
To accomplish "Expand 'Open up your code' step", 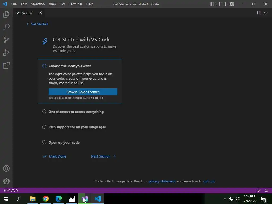I will pyautogui.click(x=64, y=143).
